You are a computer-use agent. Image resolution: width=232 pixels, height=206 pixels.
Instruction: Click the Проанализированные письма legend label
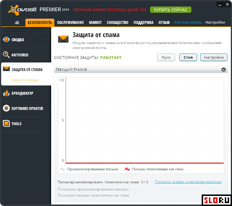click(93, 169)
